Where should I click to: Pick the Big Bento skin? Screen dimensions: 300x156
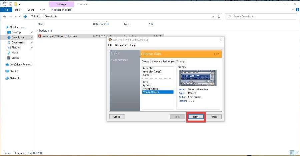pyautogui.click(x=147, y=85)
